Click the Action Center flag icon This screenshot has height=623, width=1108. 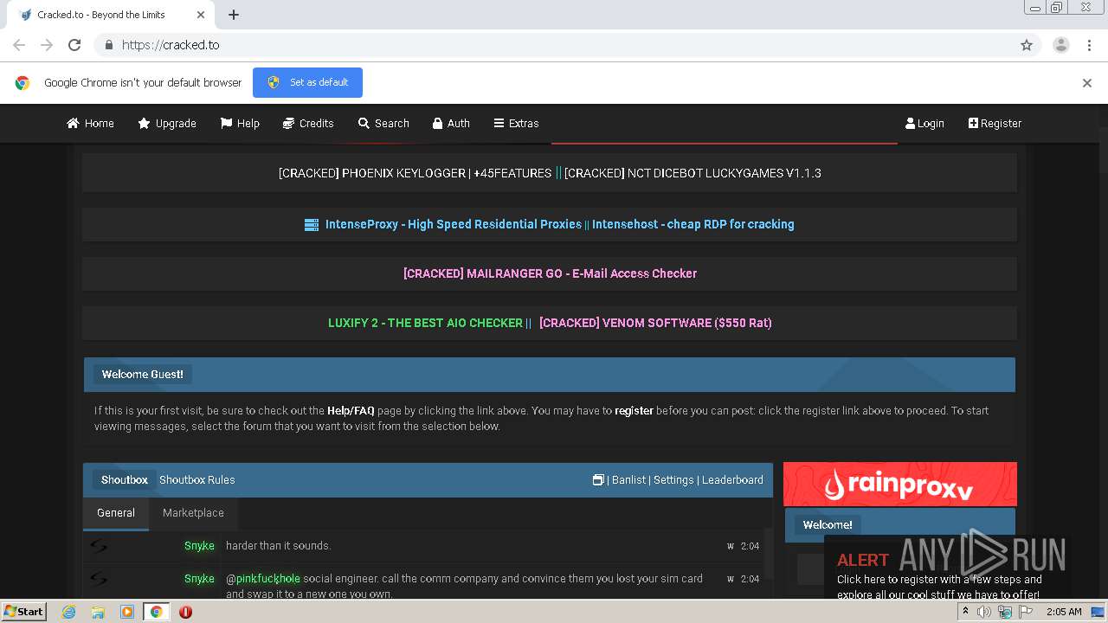[1026, 612]
